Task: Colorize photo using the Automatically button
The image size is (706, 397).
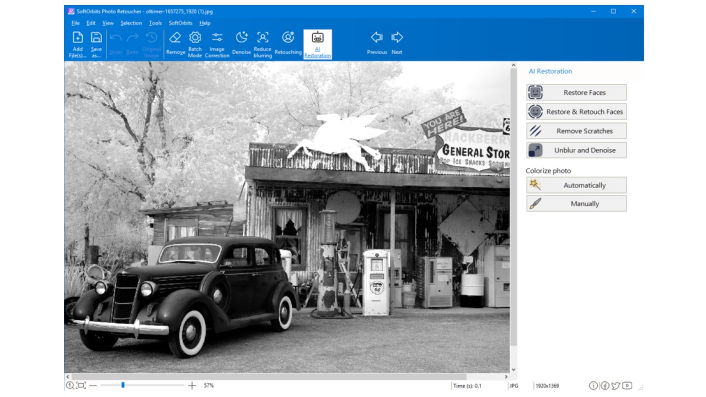Action: pyautogui.click(x=576, y=185)
